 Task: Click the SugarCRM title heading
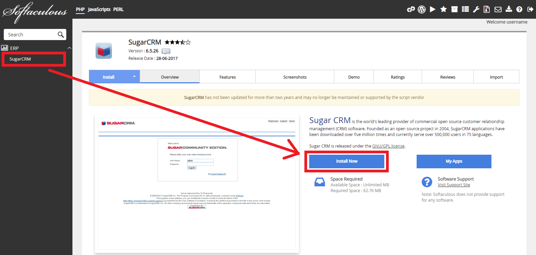(x=145, y=42)
